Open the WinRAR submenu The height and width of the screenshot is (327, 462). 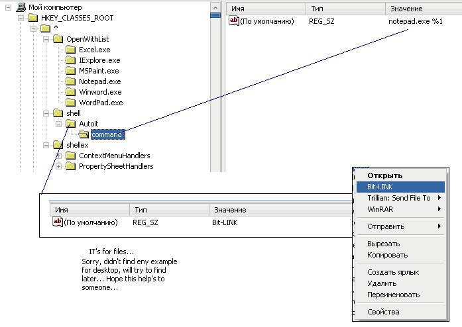click(x=400, y=209)
